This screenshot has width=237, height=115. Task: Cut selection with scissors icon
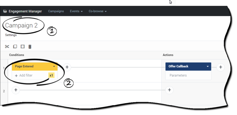(x=7, y=46)
